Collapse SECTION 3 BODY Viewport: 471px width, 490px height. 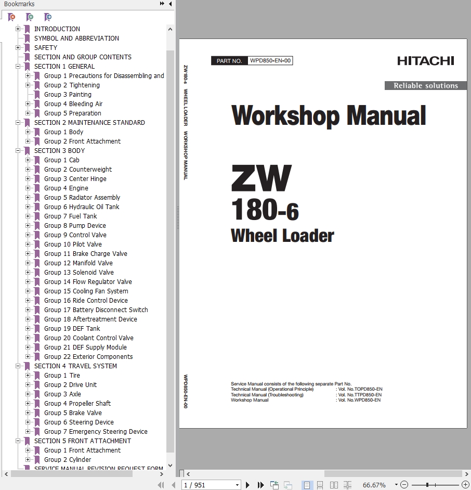tap(18, 151)
